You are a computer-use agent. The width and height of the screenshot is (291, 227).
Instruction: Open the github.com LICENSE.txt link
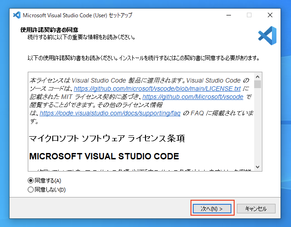tap(157, 89)
